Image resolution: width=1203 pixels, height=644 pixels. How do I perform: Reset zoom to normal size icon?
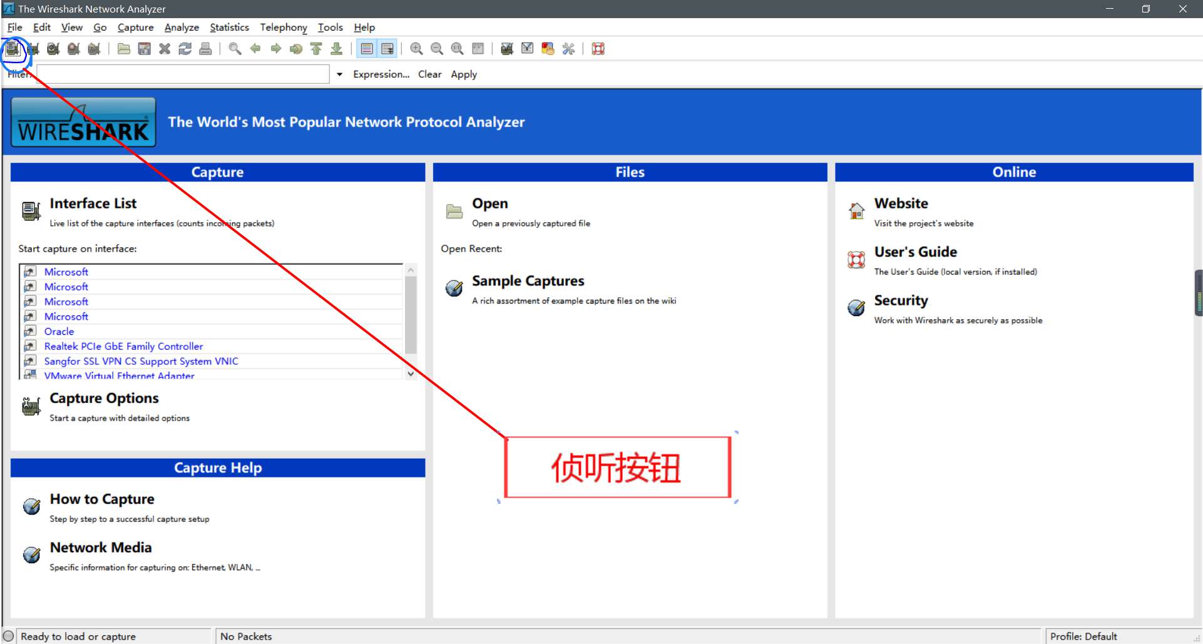458,49
